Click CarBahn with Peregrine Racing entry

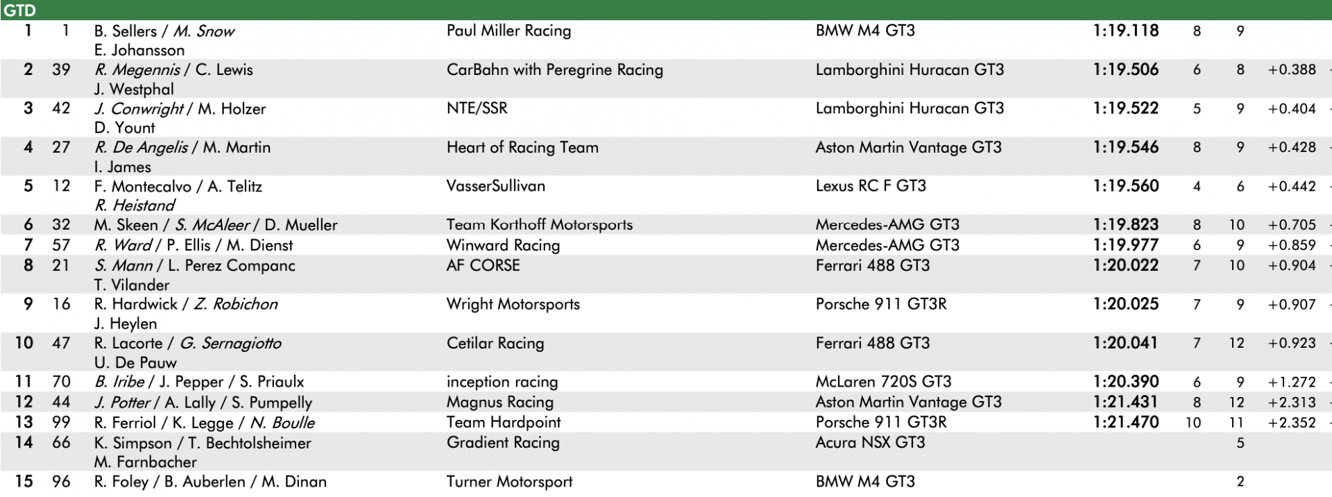point(554,70)
